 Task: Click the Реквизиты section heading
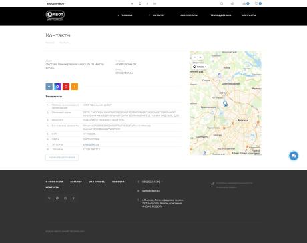[x=54, y=97]
